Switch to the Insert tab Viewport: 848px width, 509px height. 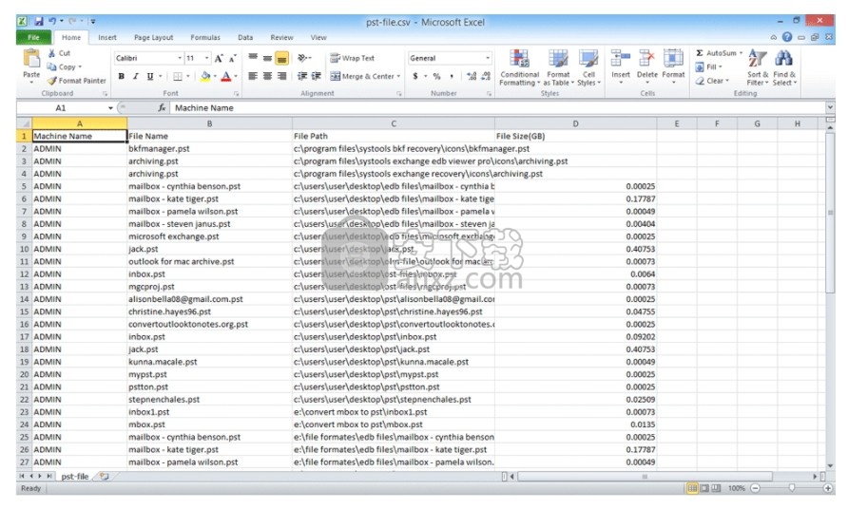107,37
